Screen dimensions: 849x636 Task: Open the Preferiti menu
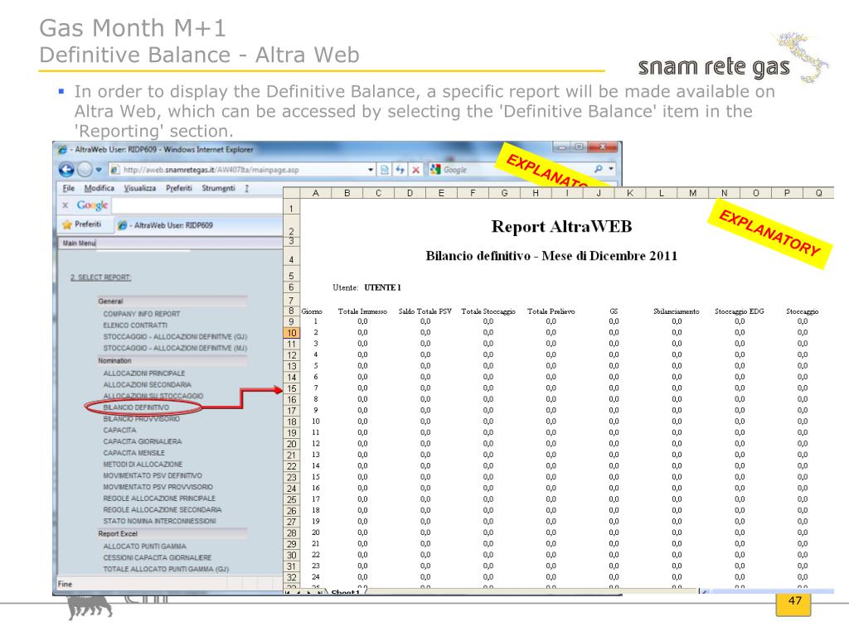click(x=179, y=188)
